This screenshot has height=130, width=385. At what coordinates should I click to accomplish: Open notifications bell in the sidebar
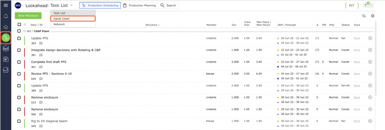coord(6,16)
